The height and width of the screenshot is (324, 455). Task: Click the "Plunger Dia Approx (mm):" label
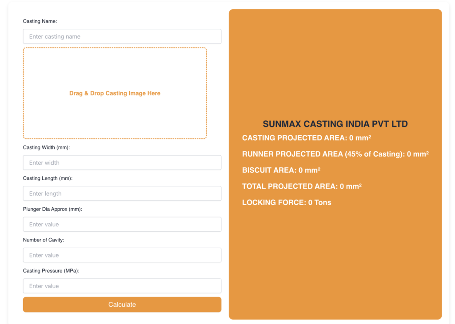pos(52,209)
